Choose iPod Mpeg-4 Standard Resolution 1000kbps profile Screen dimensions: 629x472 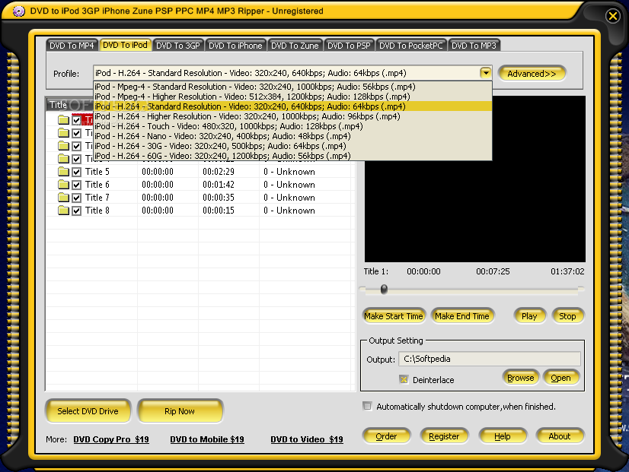coord(292,87)
